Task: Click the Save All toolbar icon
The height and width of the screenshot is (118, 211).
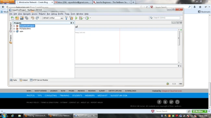Action: tap(27, 18)
